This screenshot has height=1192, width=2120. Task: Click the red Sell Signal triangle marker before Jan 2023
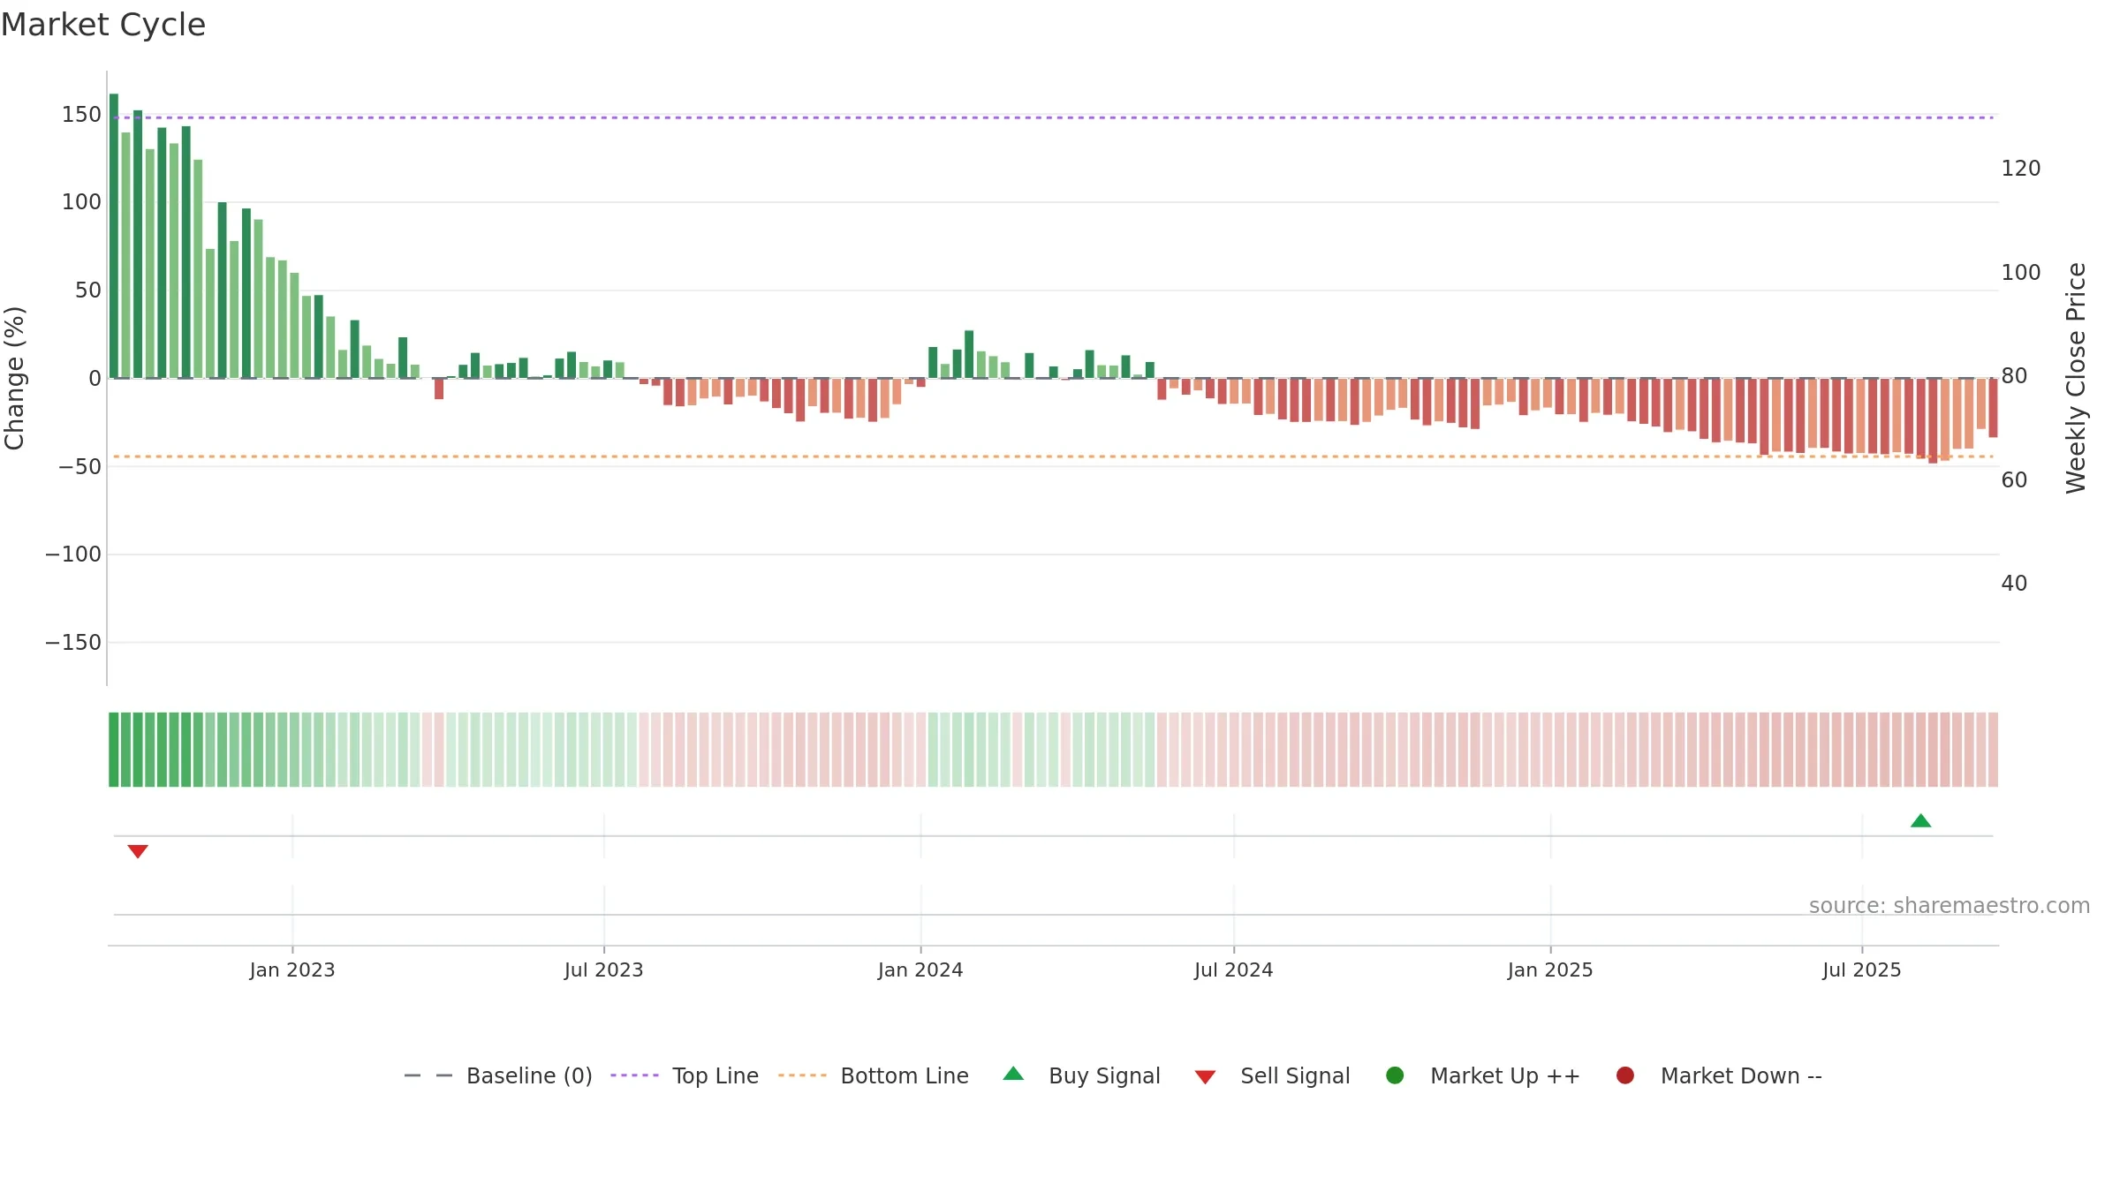[x=138, y=851]
